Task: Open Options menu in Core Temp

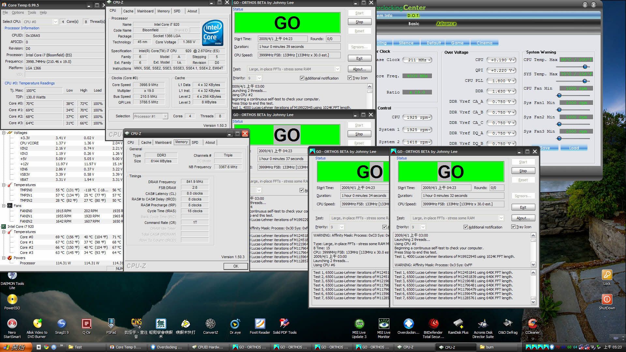Action: [18, 13]
